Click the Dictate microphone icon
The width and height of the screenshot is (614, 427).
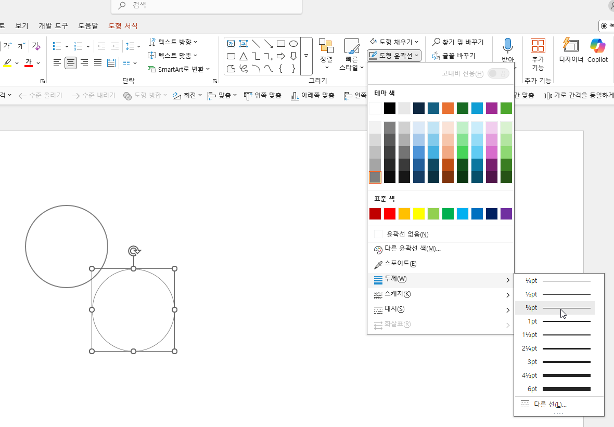pyautogui.click(x=507, y=46)
